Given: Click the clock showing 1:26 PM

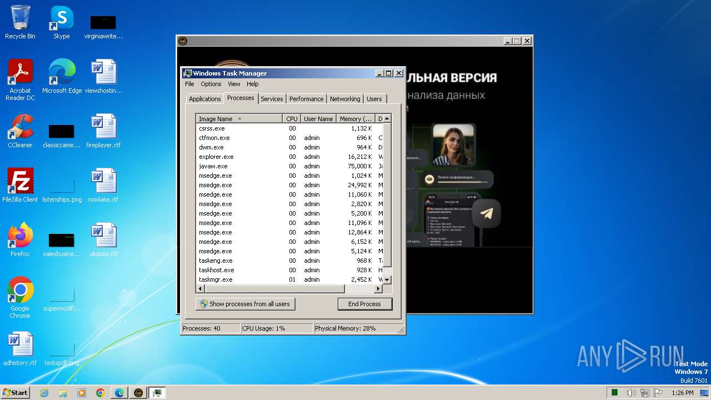Looking at the screenshot, I should [x=682, y=393].
